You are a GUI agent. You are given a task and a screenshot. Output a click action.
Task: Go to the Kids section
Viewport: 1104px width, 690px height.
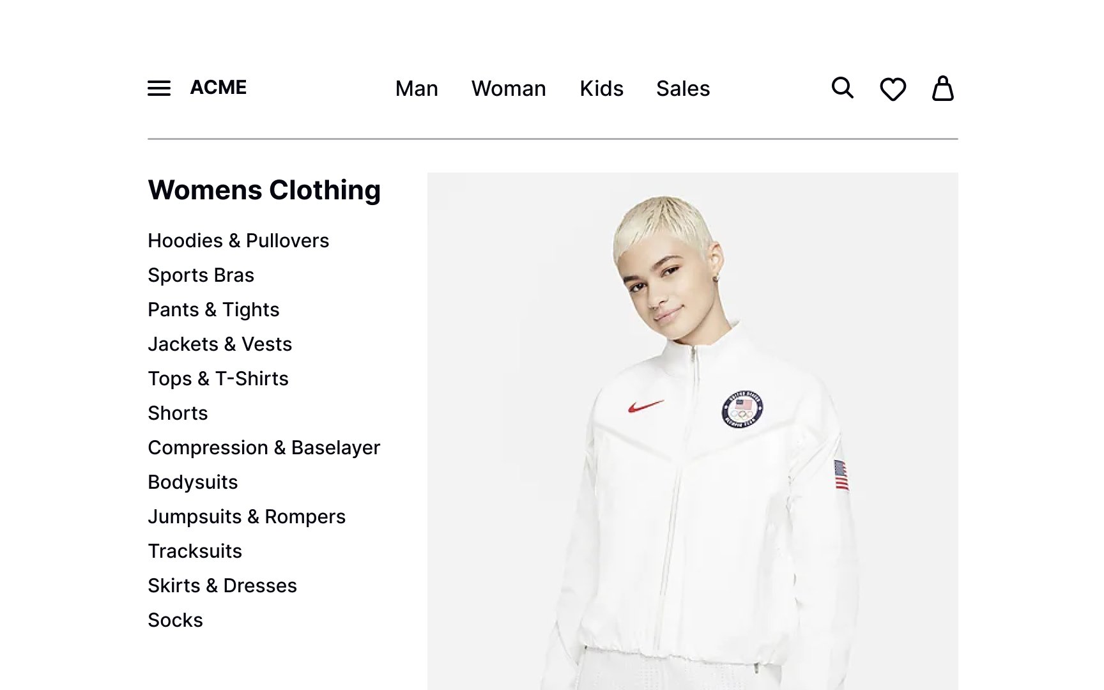point(601,88)
